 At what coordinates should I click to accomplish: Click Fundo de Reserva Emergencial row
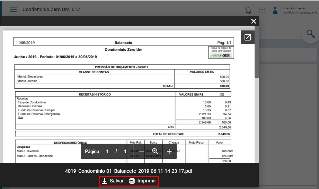[124, 114]
